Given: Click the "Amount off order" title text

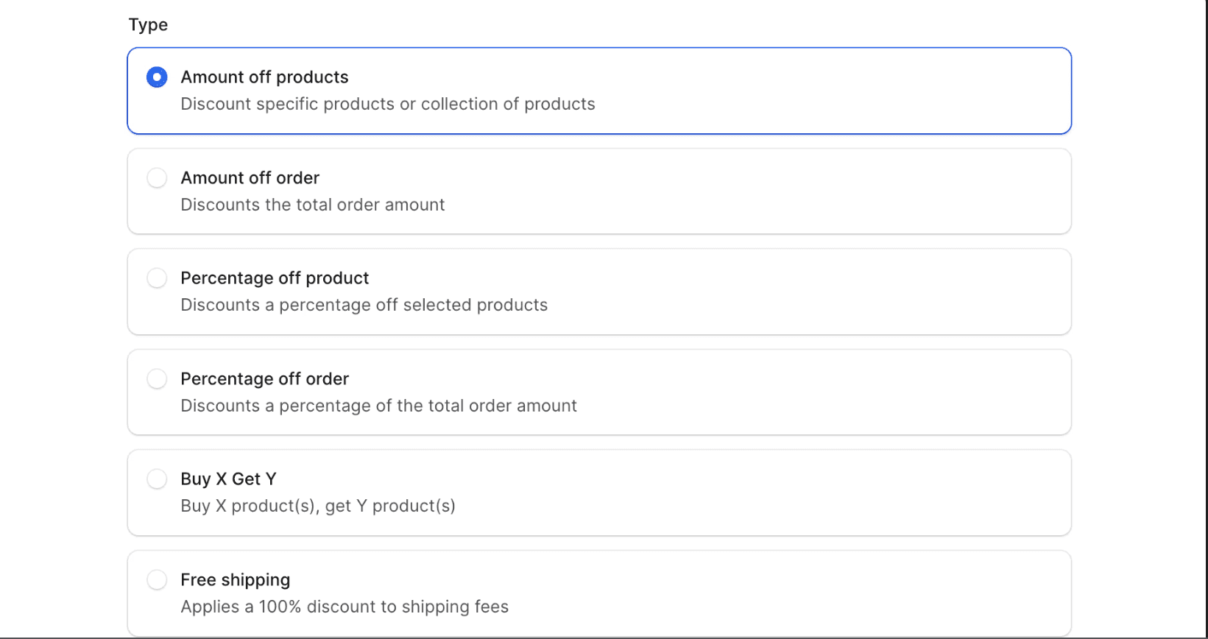Looking at the screenshot, I should [x=250, y=178].
